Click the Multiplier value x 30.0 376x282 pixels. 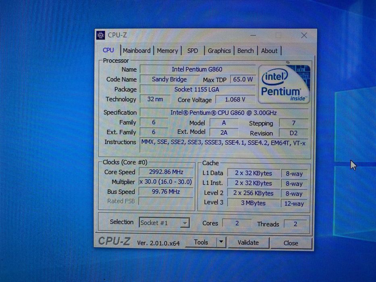click(x=166, y=182)
